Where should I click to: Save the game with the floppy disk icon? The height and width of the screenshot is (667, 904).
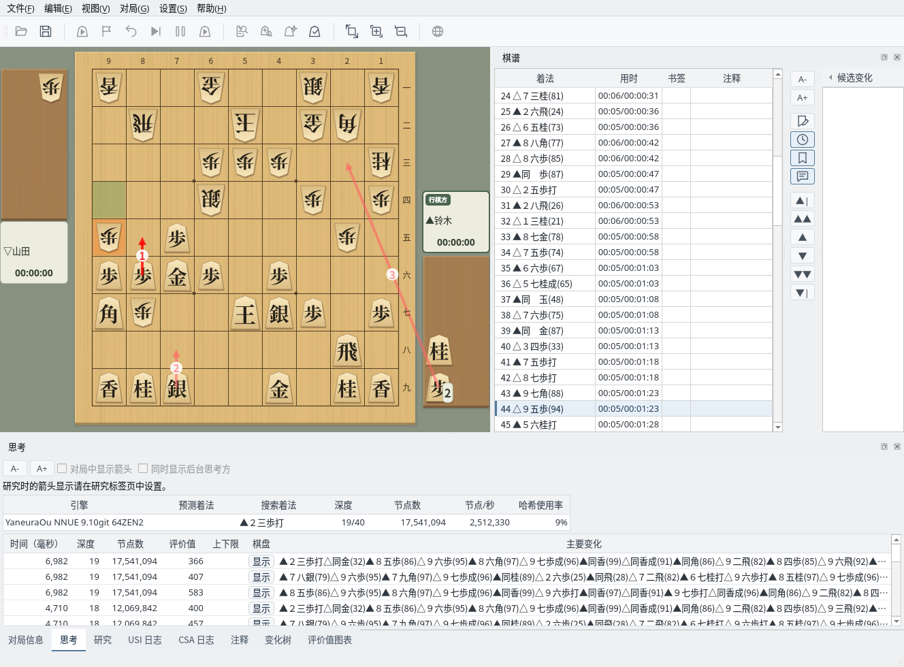(x=46, y=31)
